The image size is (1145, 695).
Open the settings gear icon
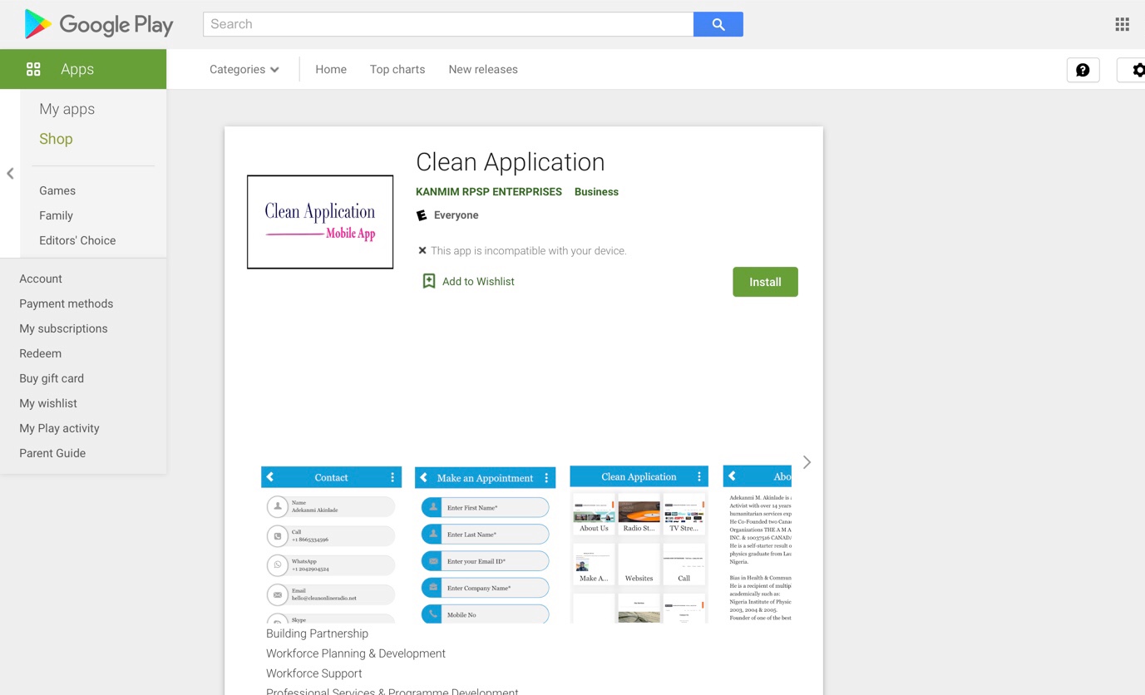[x=1138, y=71]
